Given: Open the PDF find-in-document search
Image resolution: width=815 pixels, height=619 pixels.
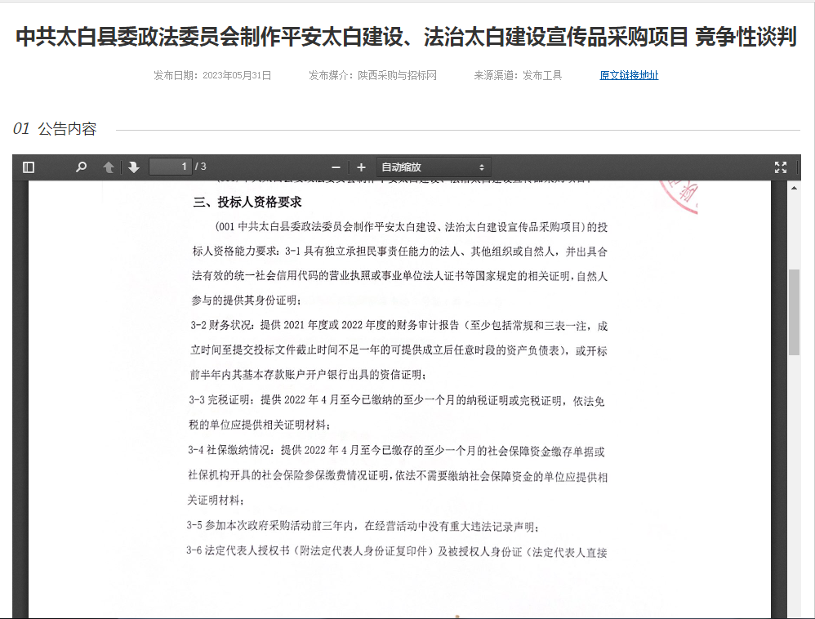Looking at the screenshot, I should click(81, 167).
